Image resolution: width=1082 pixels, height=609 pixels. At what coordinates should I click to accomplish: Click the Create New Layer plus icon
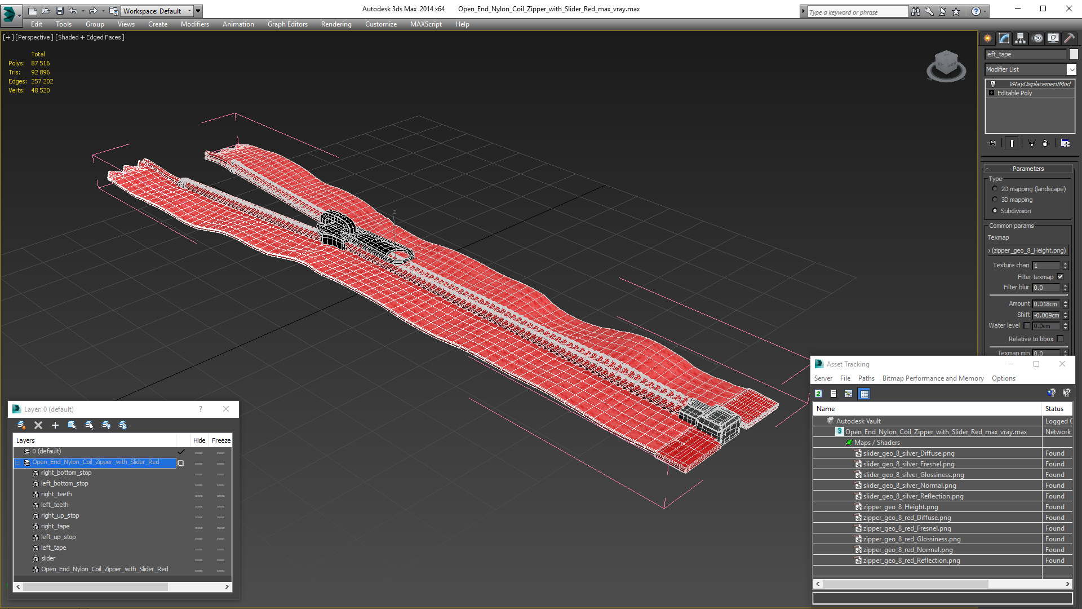click(55, 425)
